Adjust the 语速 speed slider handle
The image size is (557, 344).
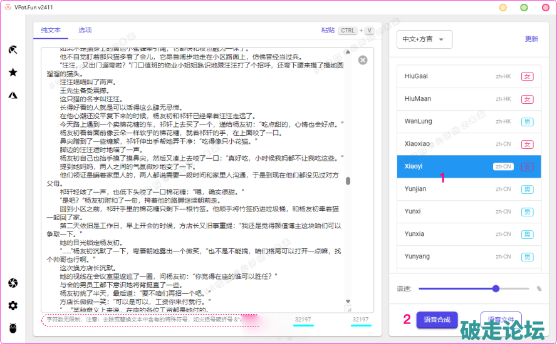(x=496, y=288)
